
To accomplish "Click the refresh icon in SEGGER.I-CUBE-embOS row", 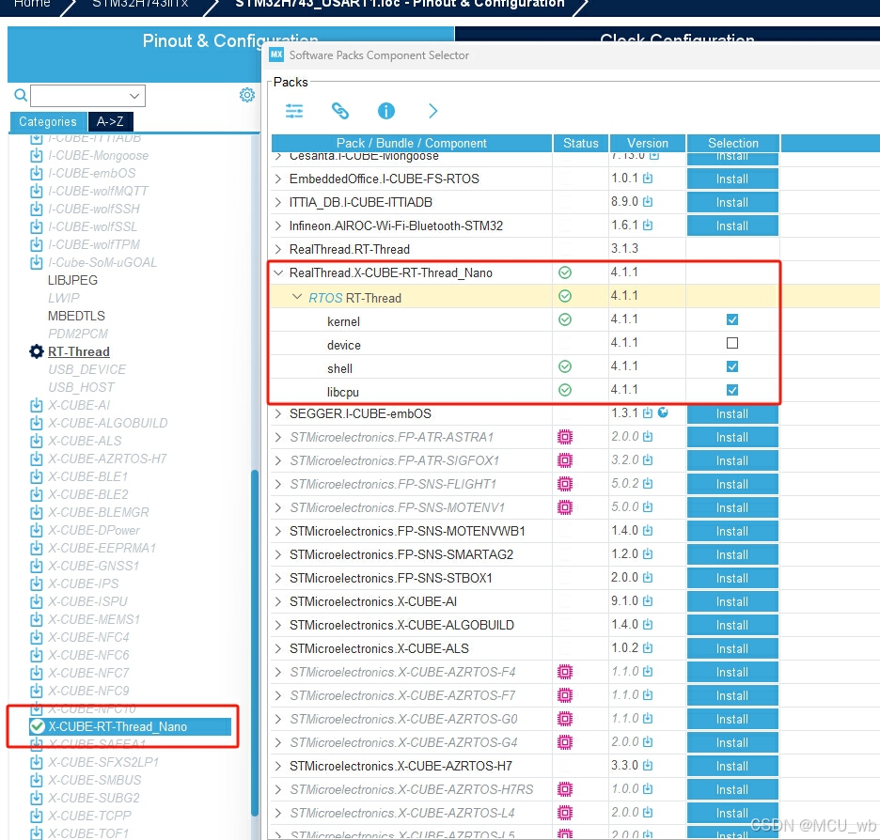I will click(663, 412).
